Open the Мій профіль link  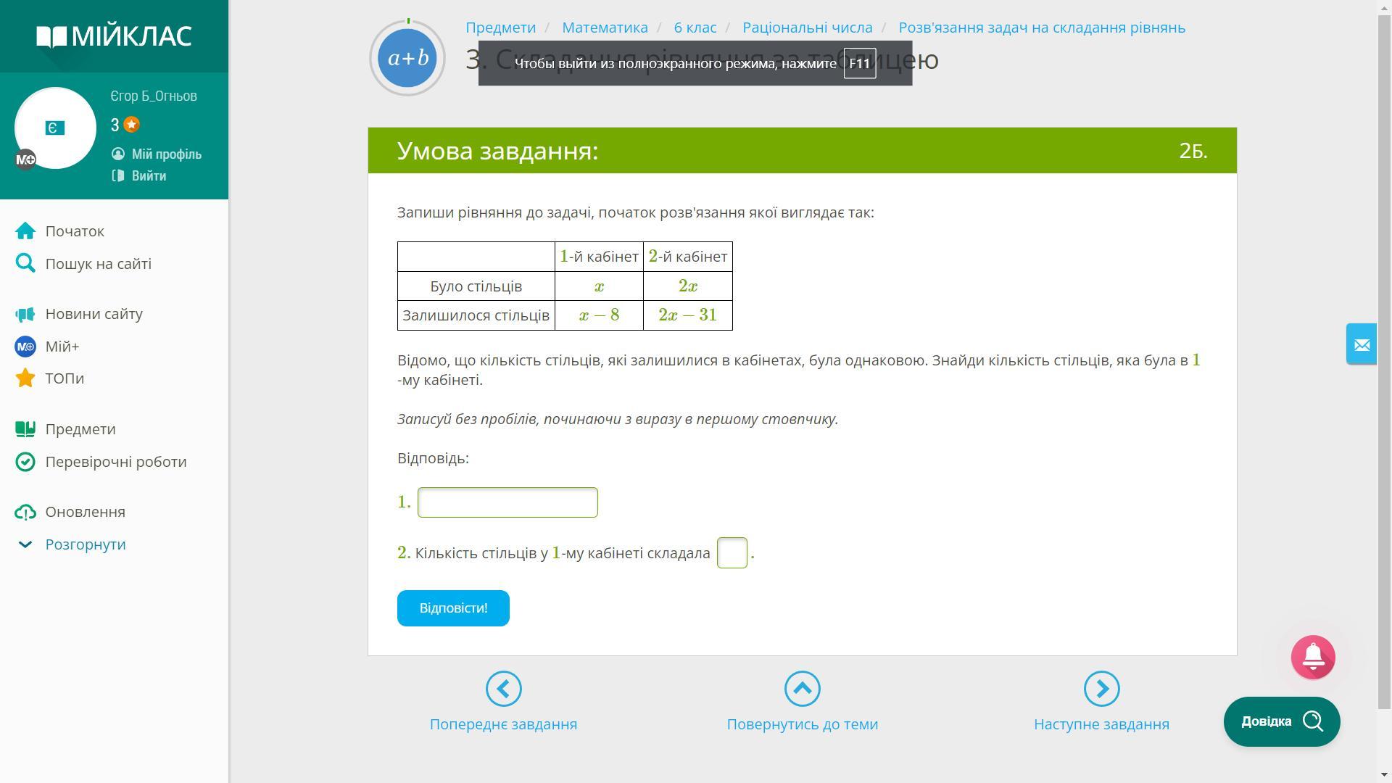point(166,154)
